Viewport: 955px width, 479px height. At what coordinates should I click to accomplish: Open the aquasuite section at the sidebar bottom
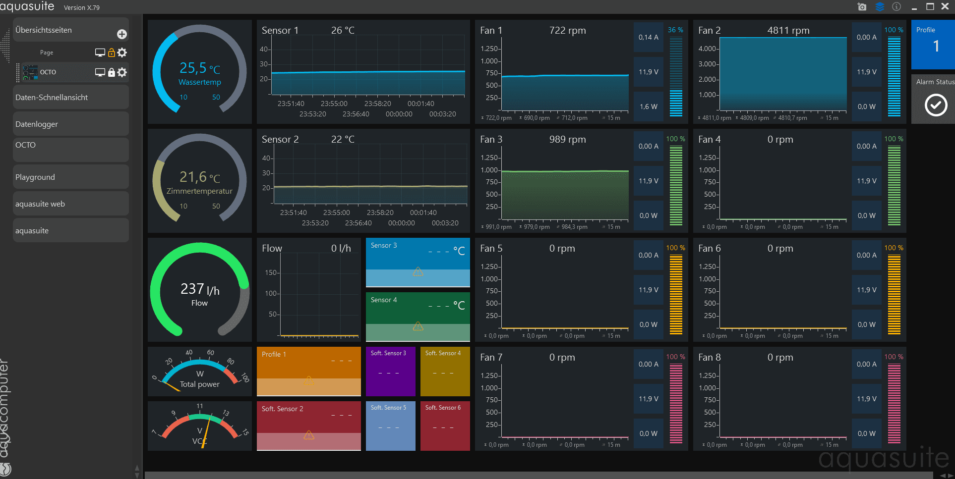coord(71,230)
